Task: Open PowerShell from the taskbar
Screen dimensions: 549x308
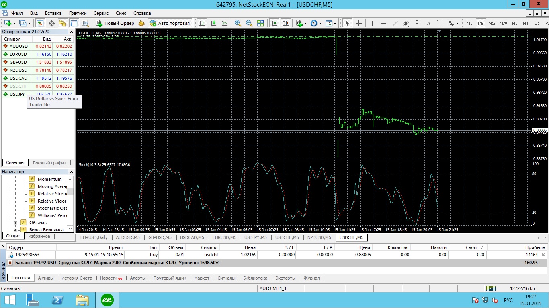Action: click(57, 300)
